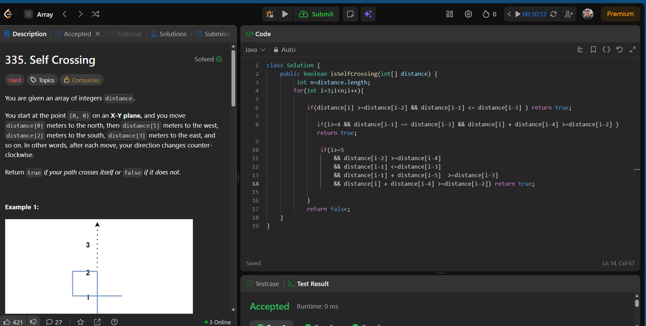This screenshot has height=326, width=646.
Task: Click the Saved status text
Action: click(x=253, y=263)
